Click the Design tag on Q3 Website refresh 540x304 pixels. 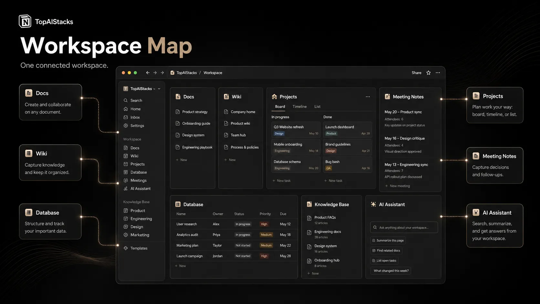pyautogui.click(x=279, y=133)
